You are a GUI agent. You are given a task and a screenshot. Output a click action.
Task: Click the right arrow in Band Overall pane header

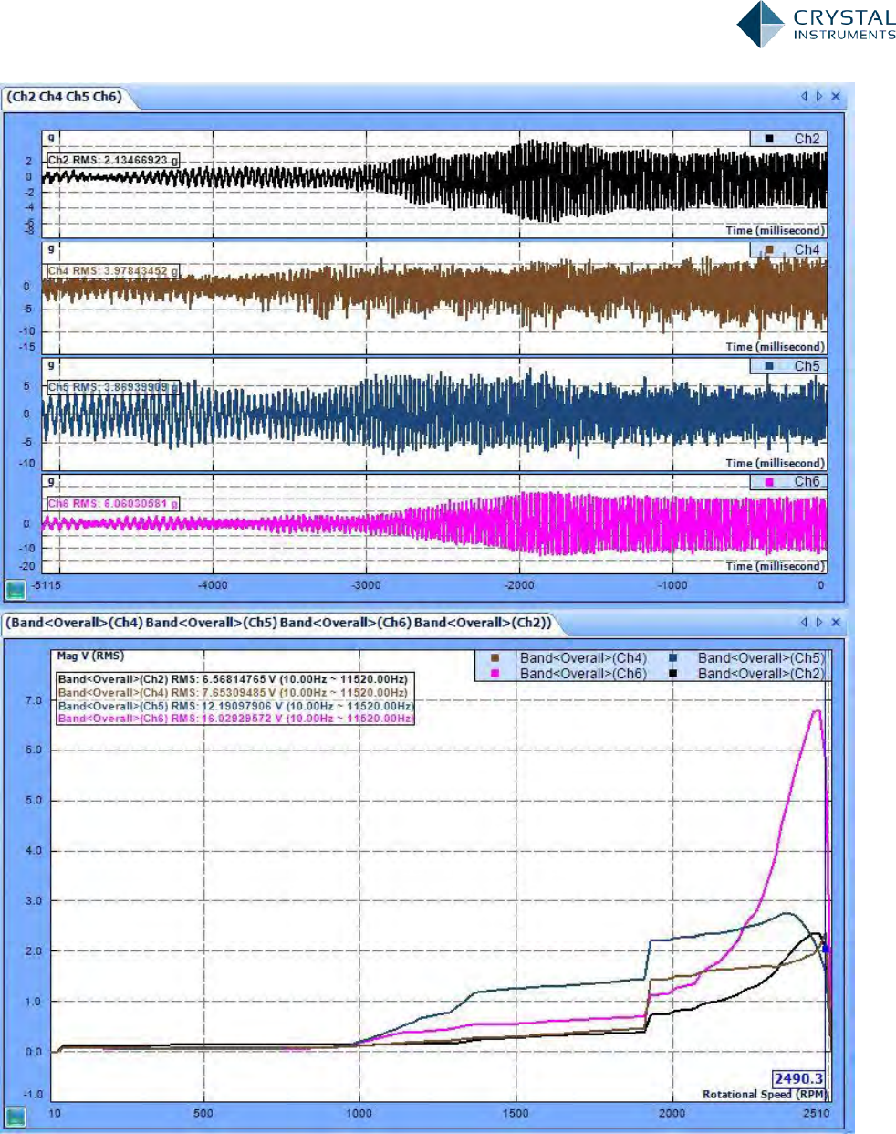(819, 622)
